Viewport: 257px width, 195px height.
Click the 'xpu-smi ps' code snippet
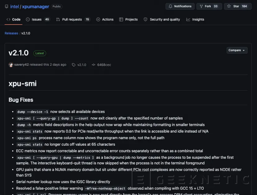click(27, 138)
